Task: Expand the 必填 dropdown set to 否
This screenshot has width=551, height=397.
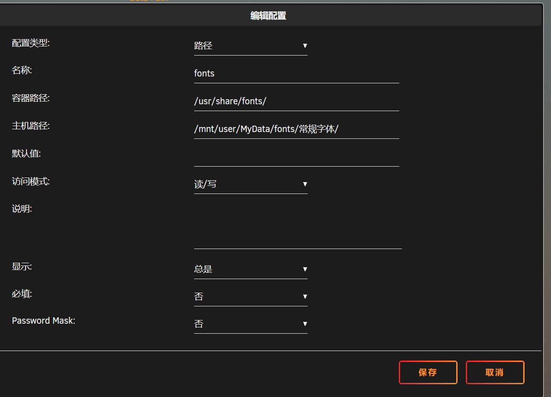Action: click(x=251, y=297)
